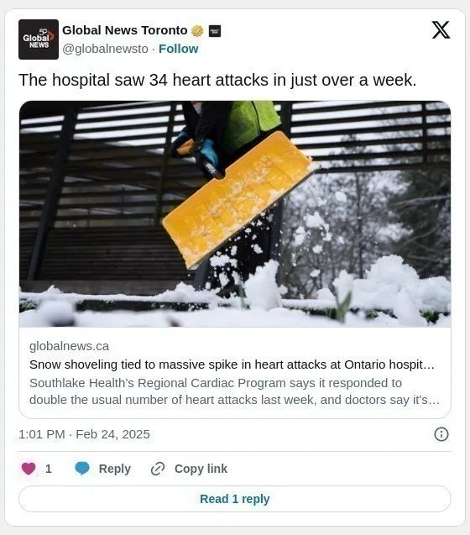470x535 pixels.
Task: Click the Copy link text
Action: [201, 469]
